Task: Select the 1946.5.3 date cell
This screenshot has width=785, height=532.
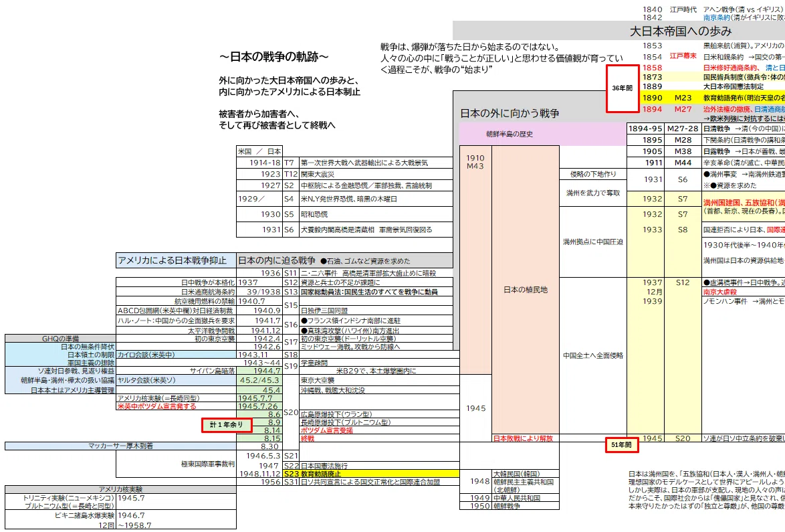Action: (x=259, y=456)
